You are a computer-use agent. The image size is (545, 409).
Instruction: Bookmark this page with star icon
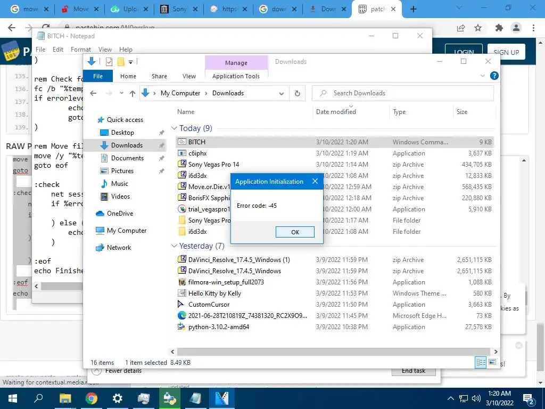coord(478,28)
